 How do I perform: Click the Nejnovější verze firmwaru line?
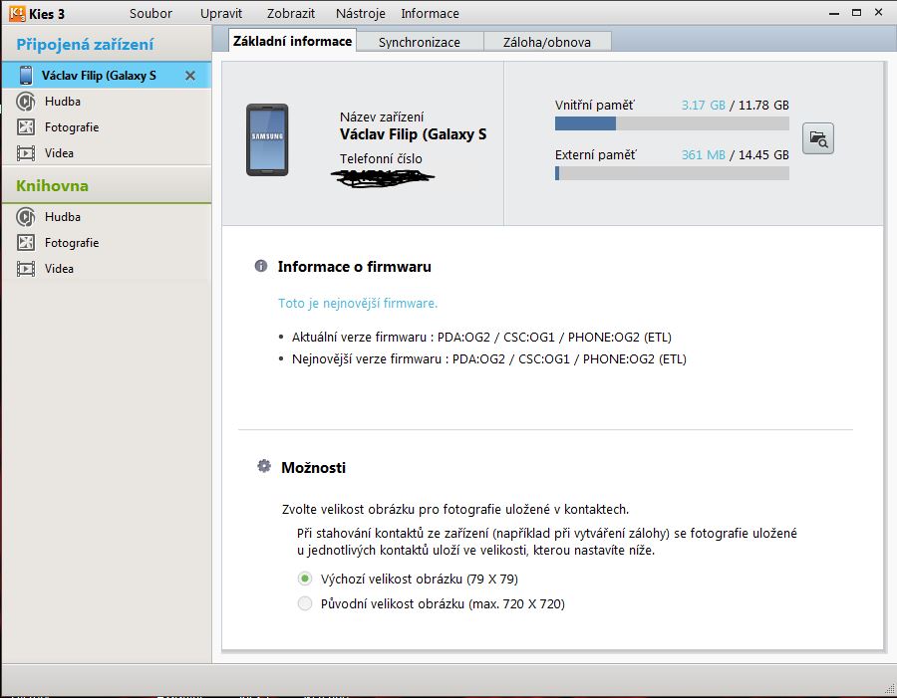click(x=488, y=359)
